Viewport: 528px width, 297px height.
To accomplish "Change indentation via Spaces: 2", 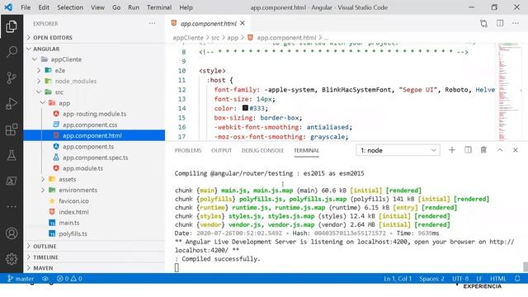I will pos(431,279).
